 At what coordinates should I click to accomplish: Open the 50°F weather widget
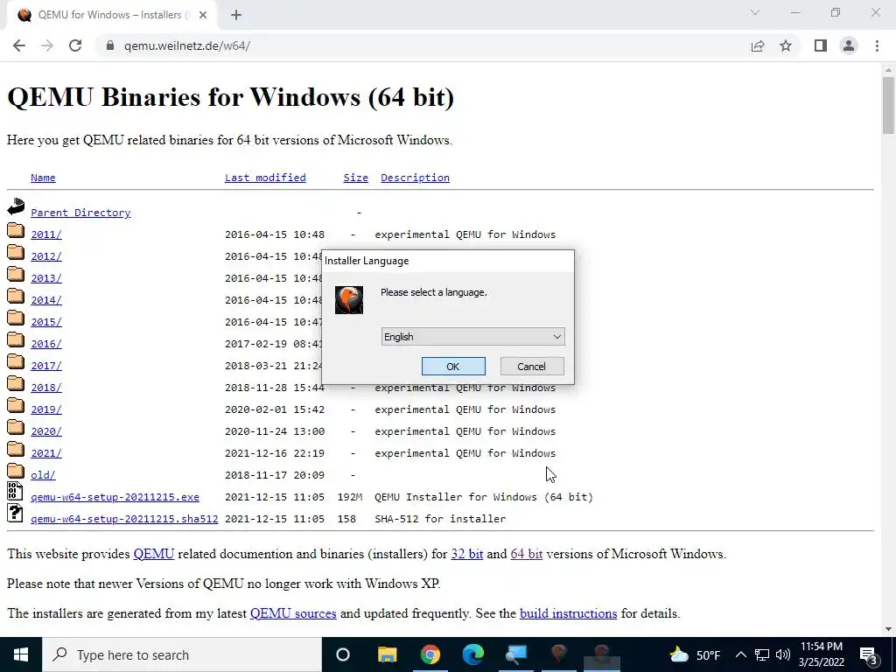tap(694, 654)
